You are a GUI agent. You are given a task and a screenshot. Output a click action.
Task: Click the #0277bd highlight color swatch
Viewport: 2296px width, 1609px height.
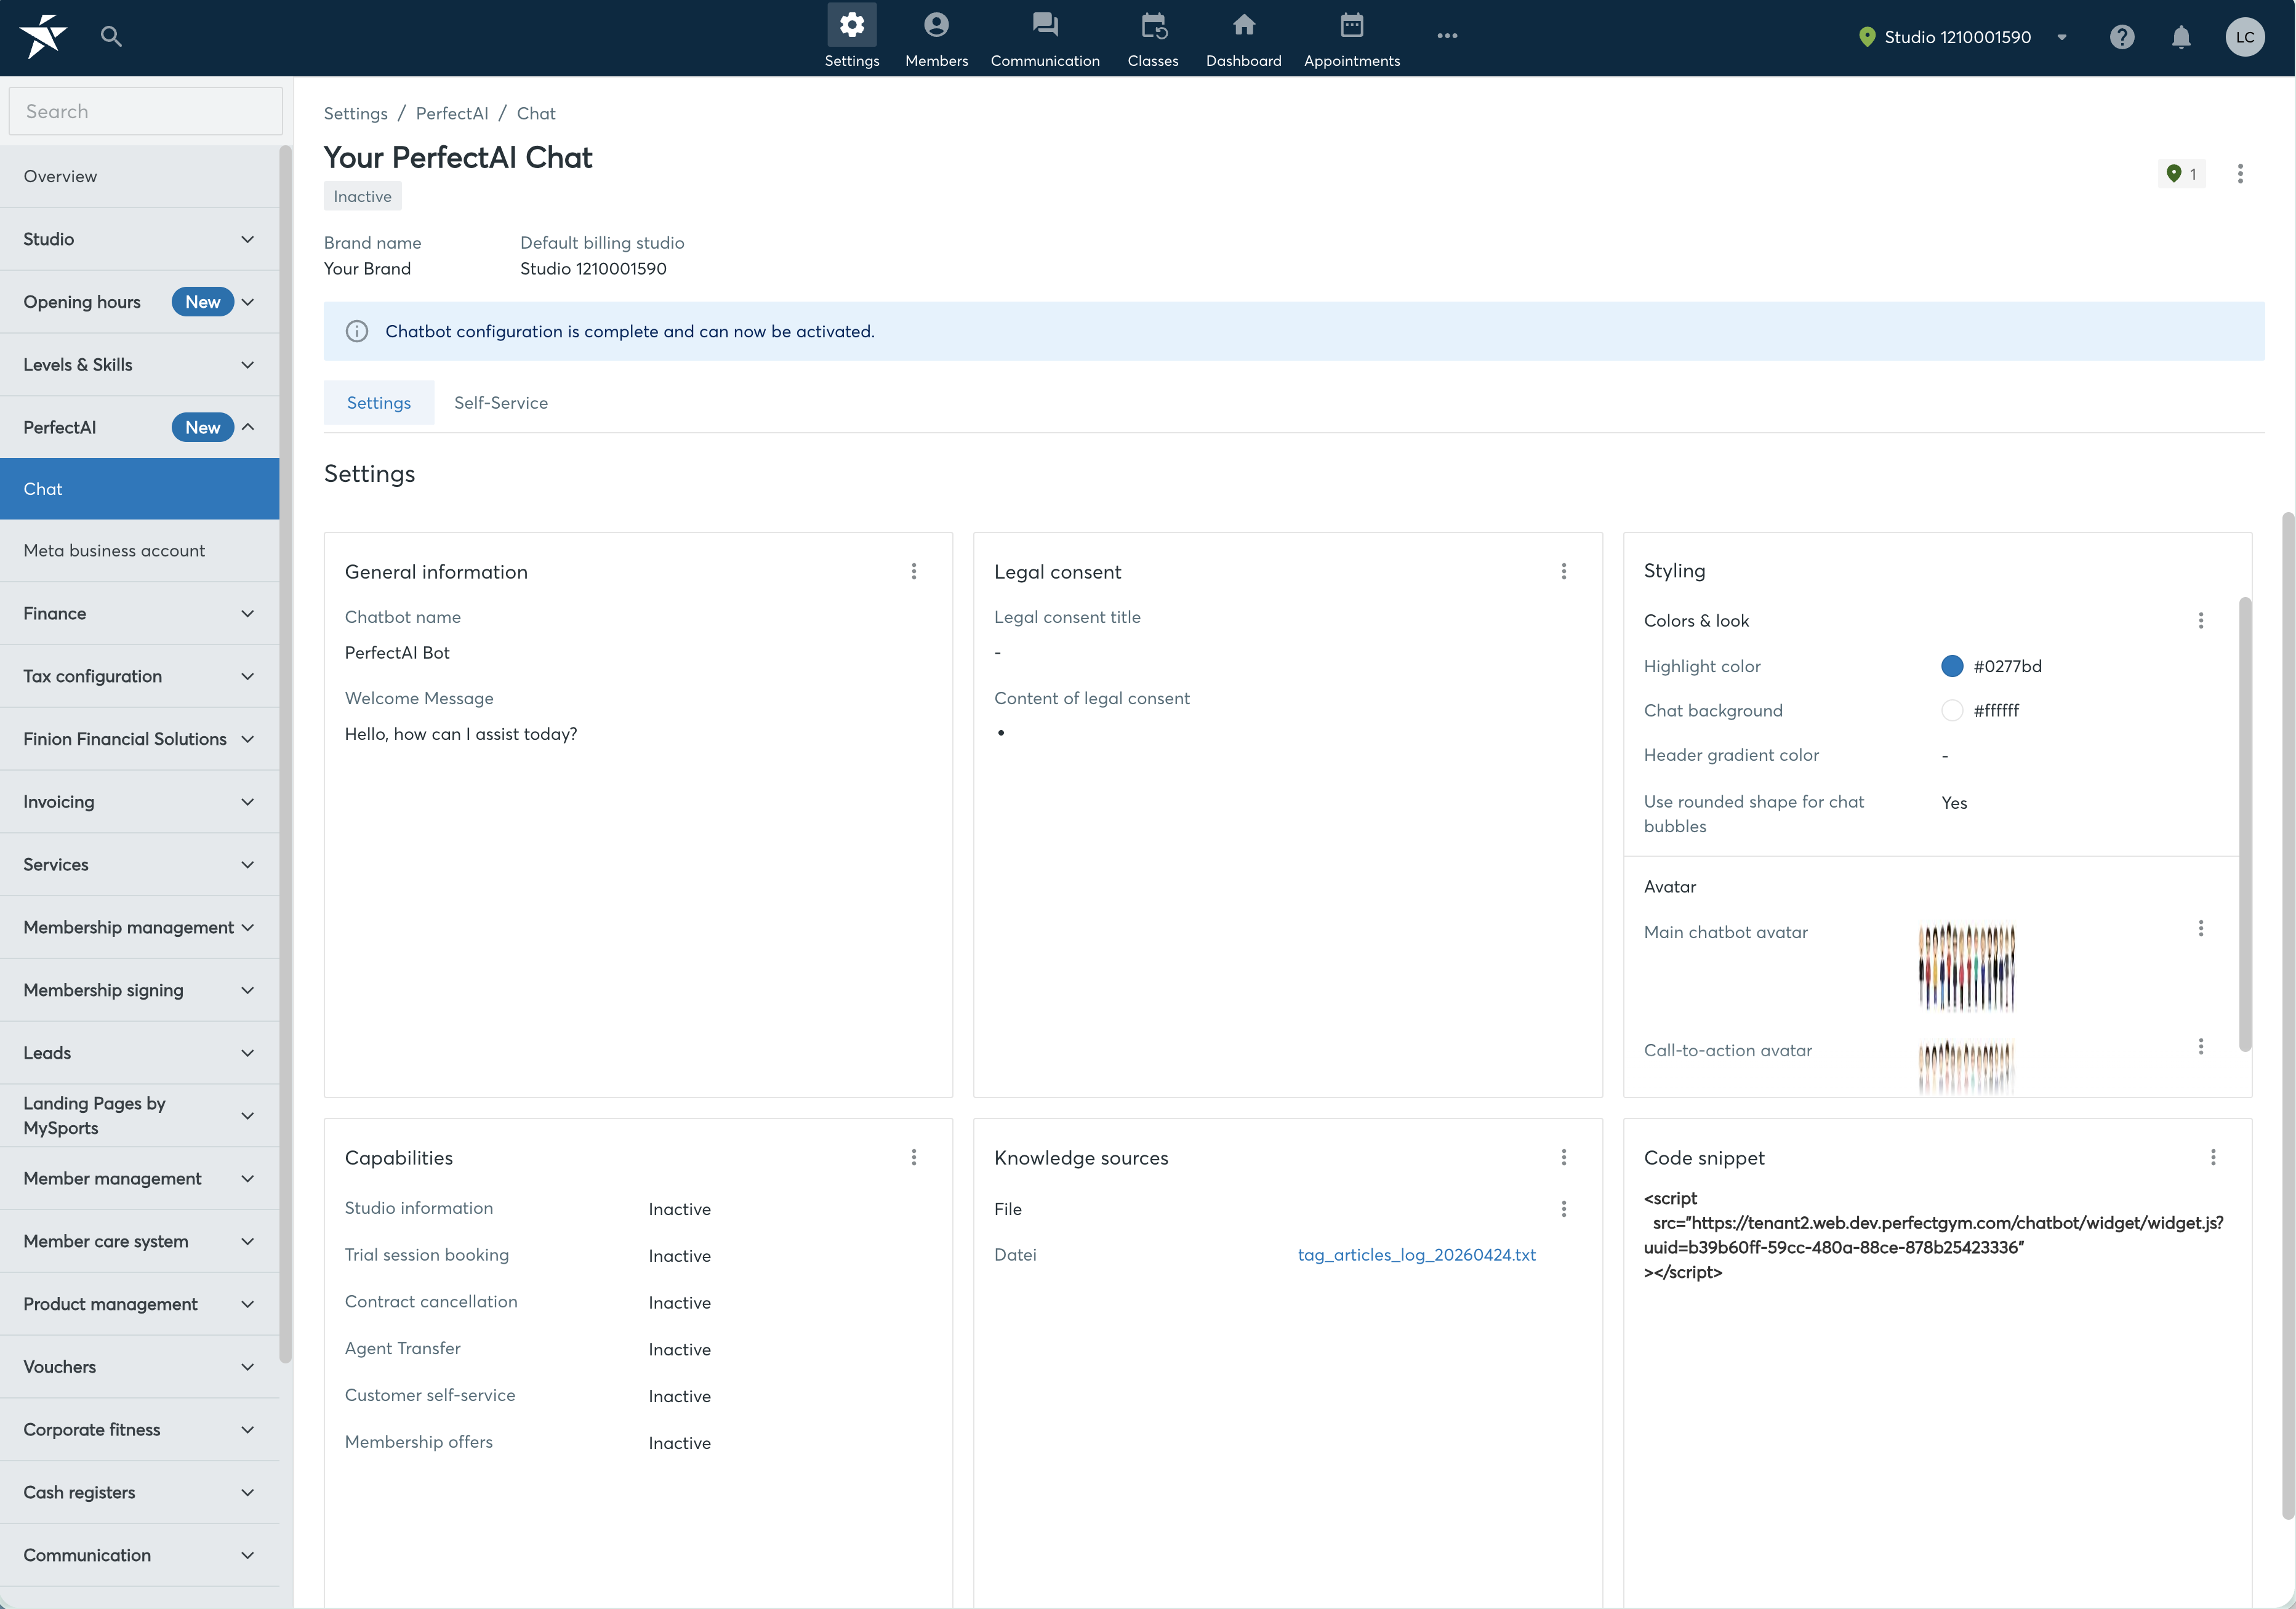[x=1951, y=666]
